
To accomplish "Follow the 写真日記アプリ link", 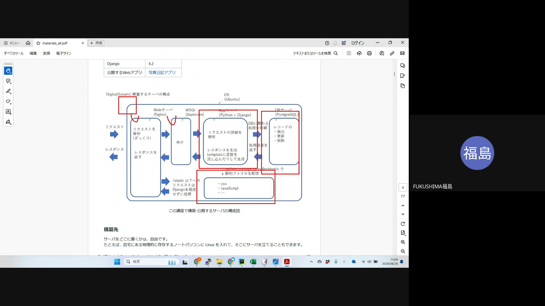I will [162, 73].
